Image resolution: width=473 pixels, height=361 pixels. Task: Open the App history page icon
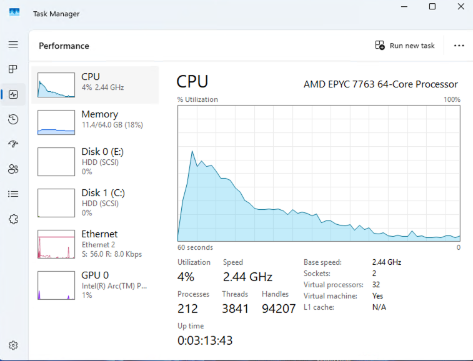pos(13,119)
